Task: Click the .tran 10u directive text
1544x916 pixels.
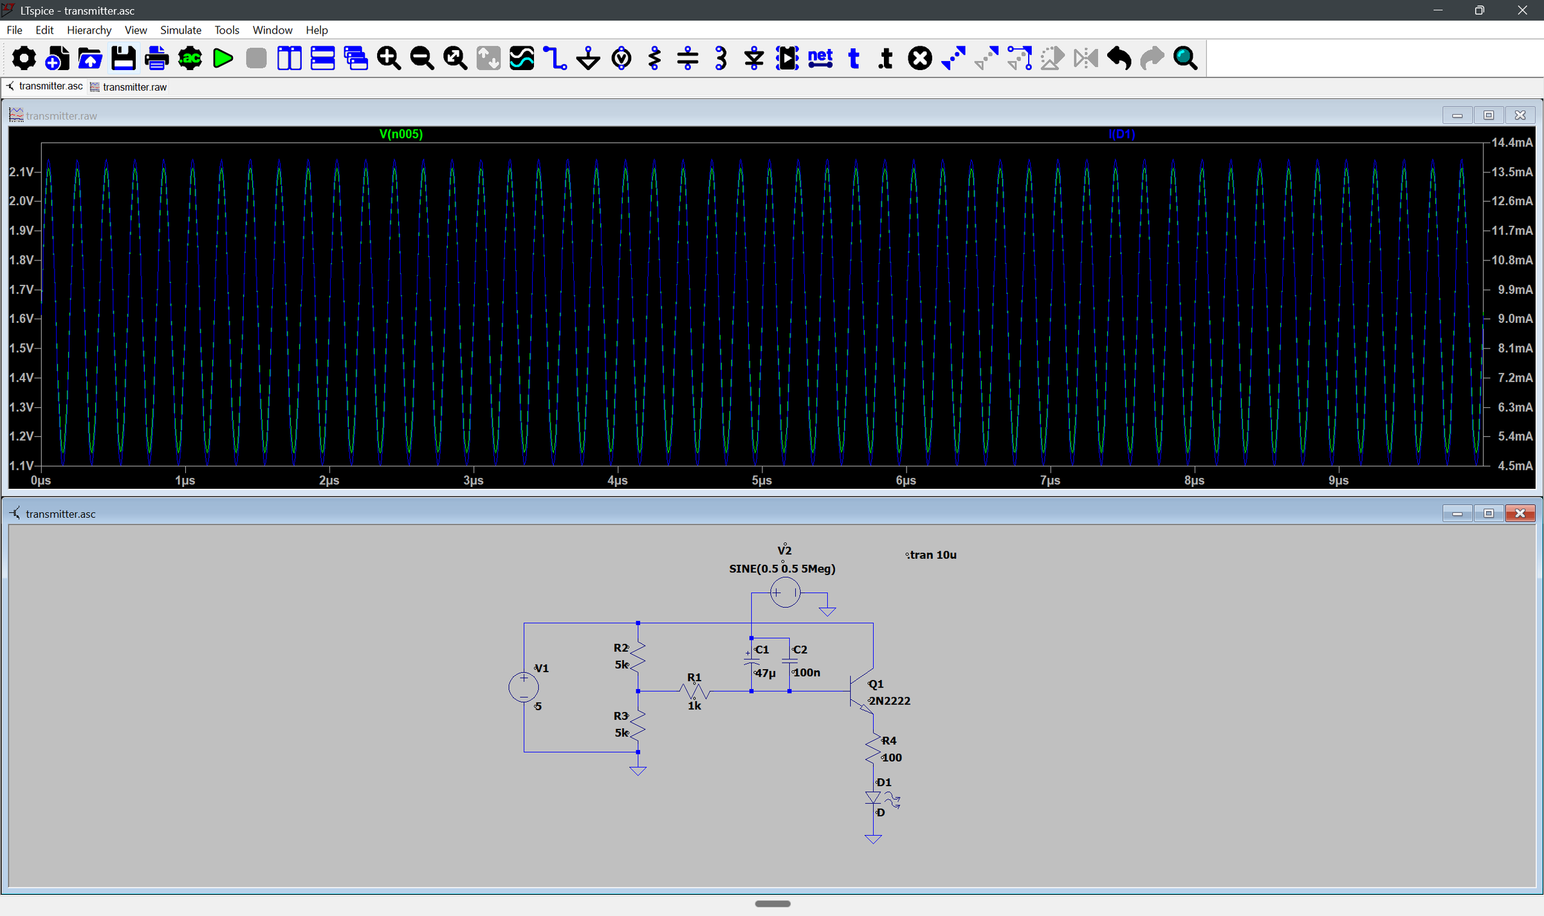Action: coord(931,555)
